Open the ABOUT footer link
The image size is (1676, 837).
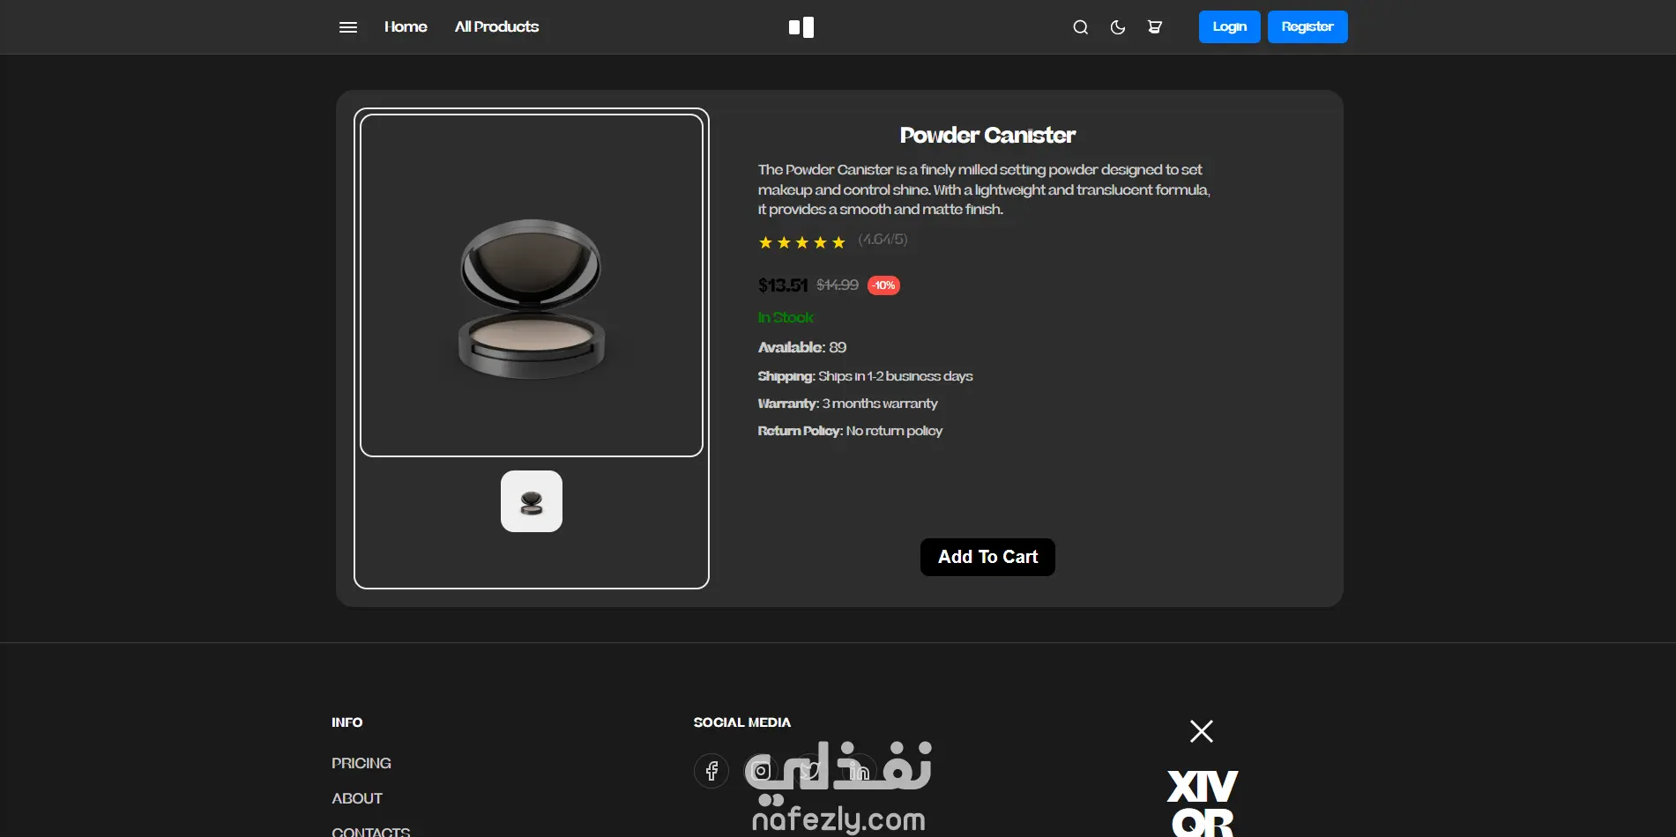click(357, 798)
